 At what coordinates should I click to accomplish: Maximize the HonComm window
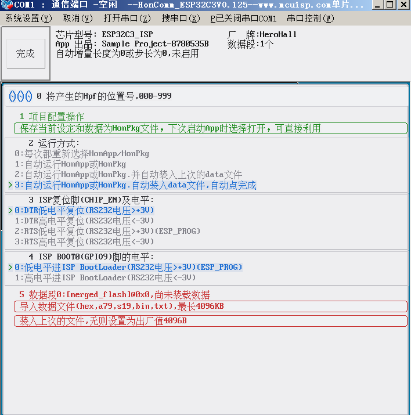pyautogui.click(x=390, y=5)
